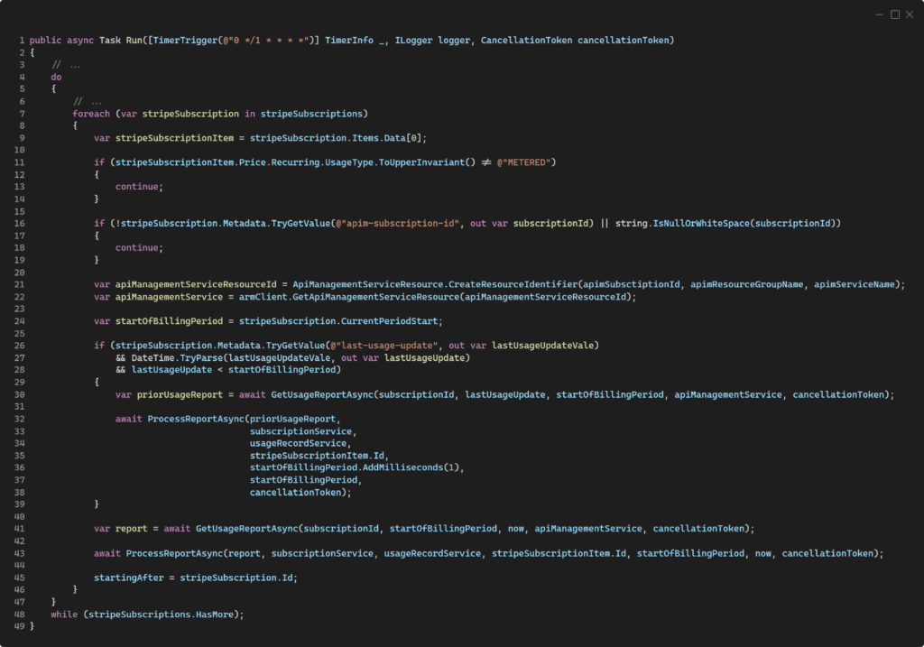Click the foreach keyword on line 7
The image size is (924, 647).
pyautogui.click(x=91, y=114)
